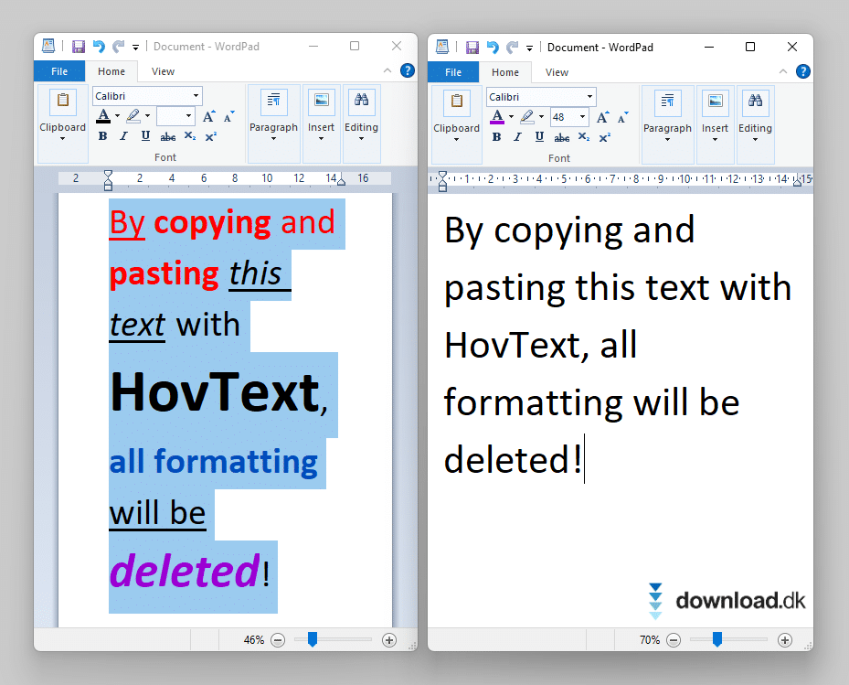Collapse the ribbon in right window

coord(783,71)
